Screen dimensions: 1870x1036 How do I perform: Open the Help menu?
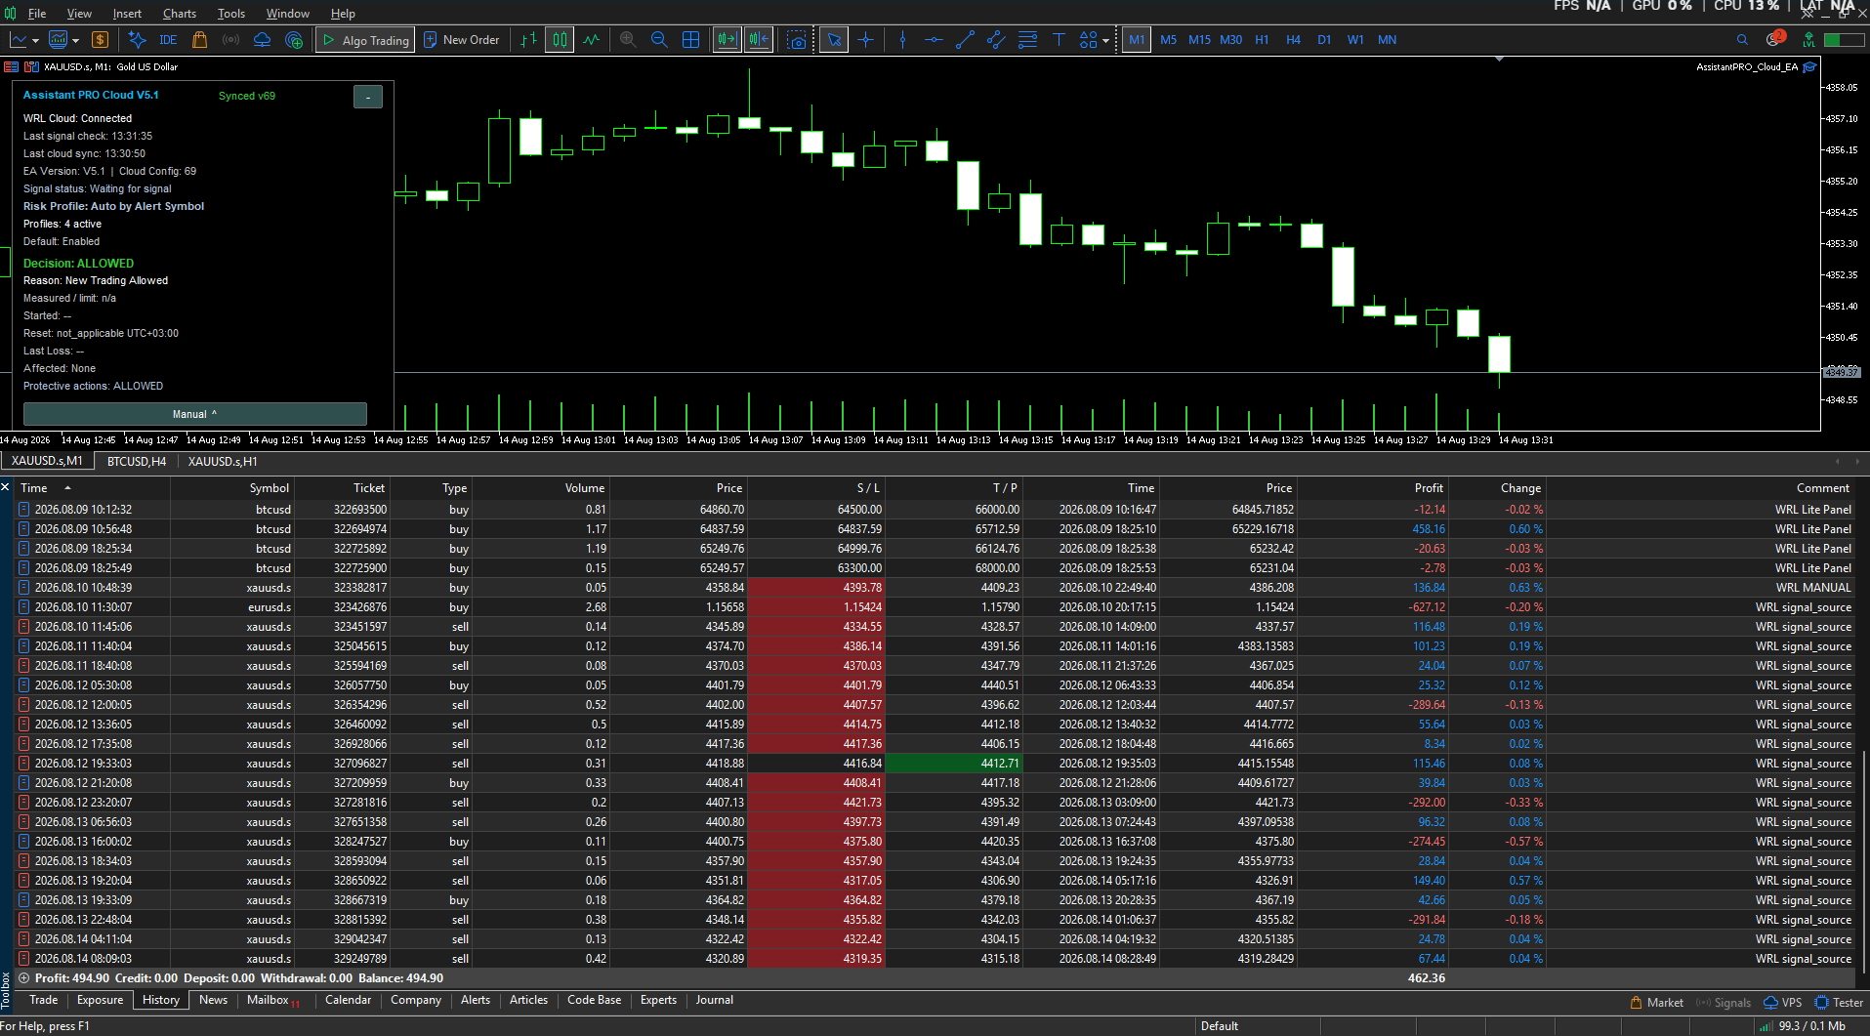tap(343, 14)
